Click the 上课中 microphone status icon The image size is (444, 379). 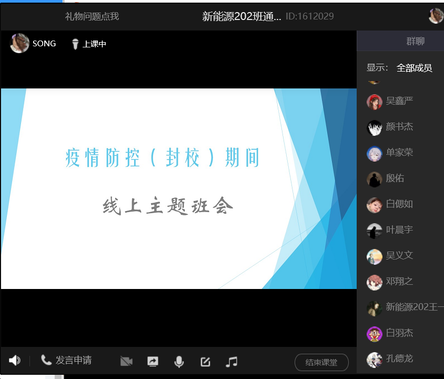tap(75, 44)
